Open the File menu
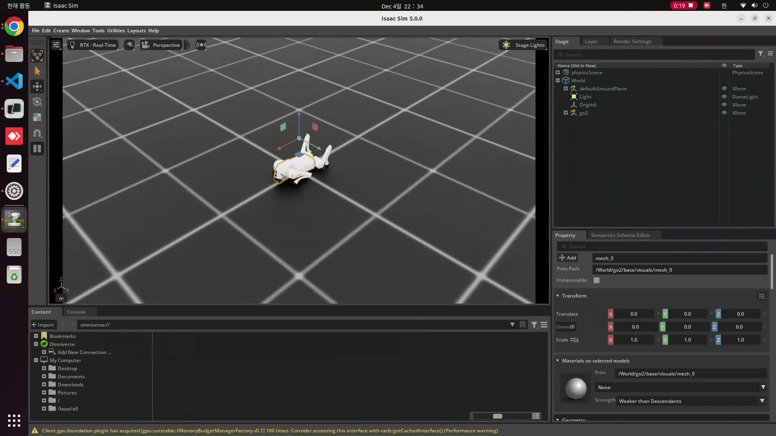This screenshot has width=776, height=436. (x=36, y=31)
